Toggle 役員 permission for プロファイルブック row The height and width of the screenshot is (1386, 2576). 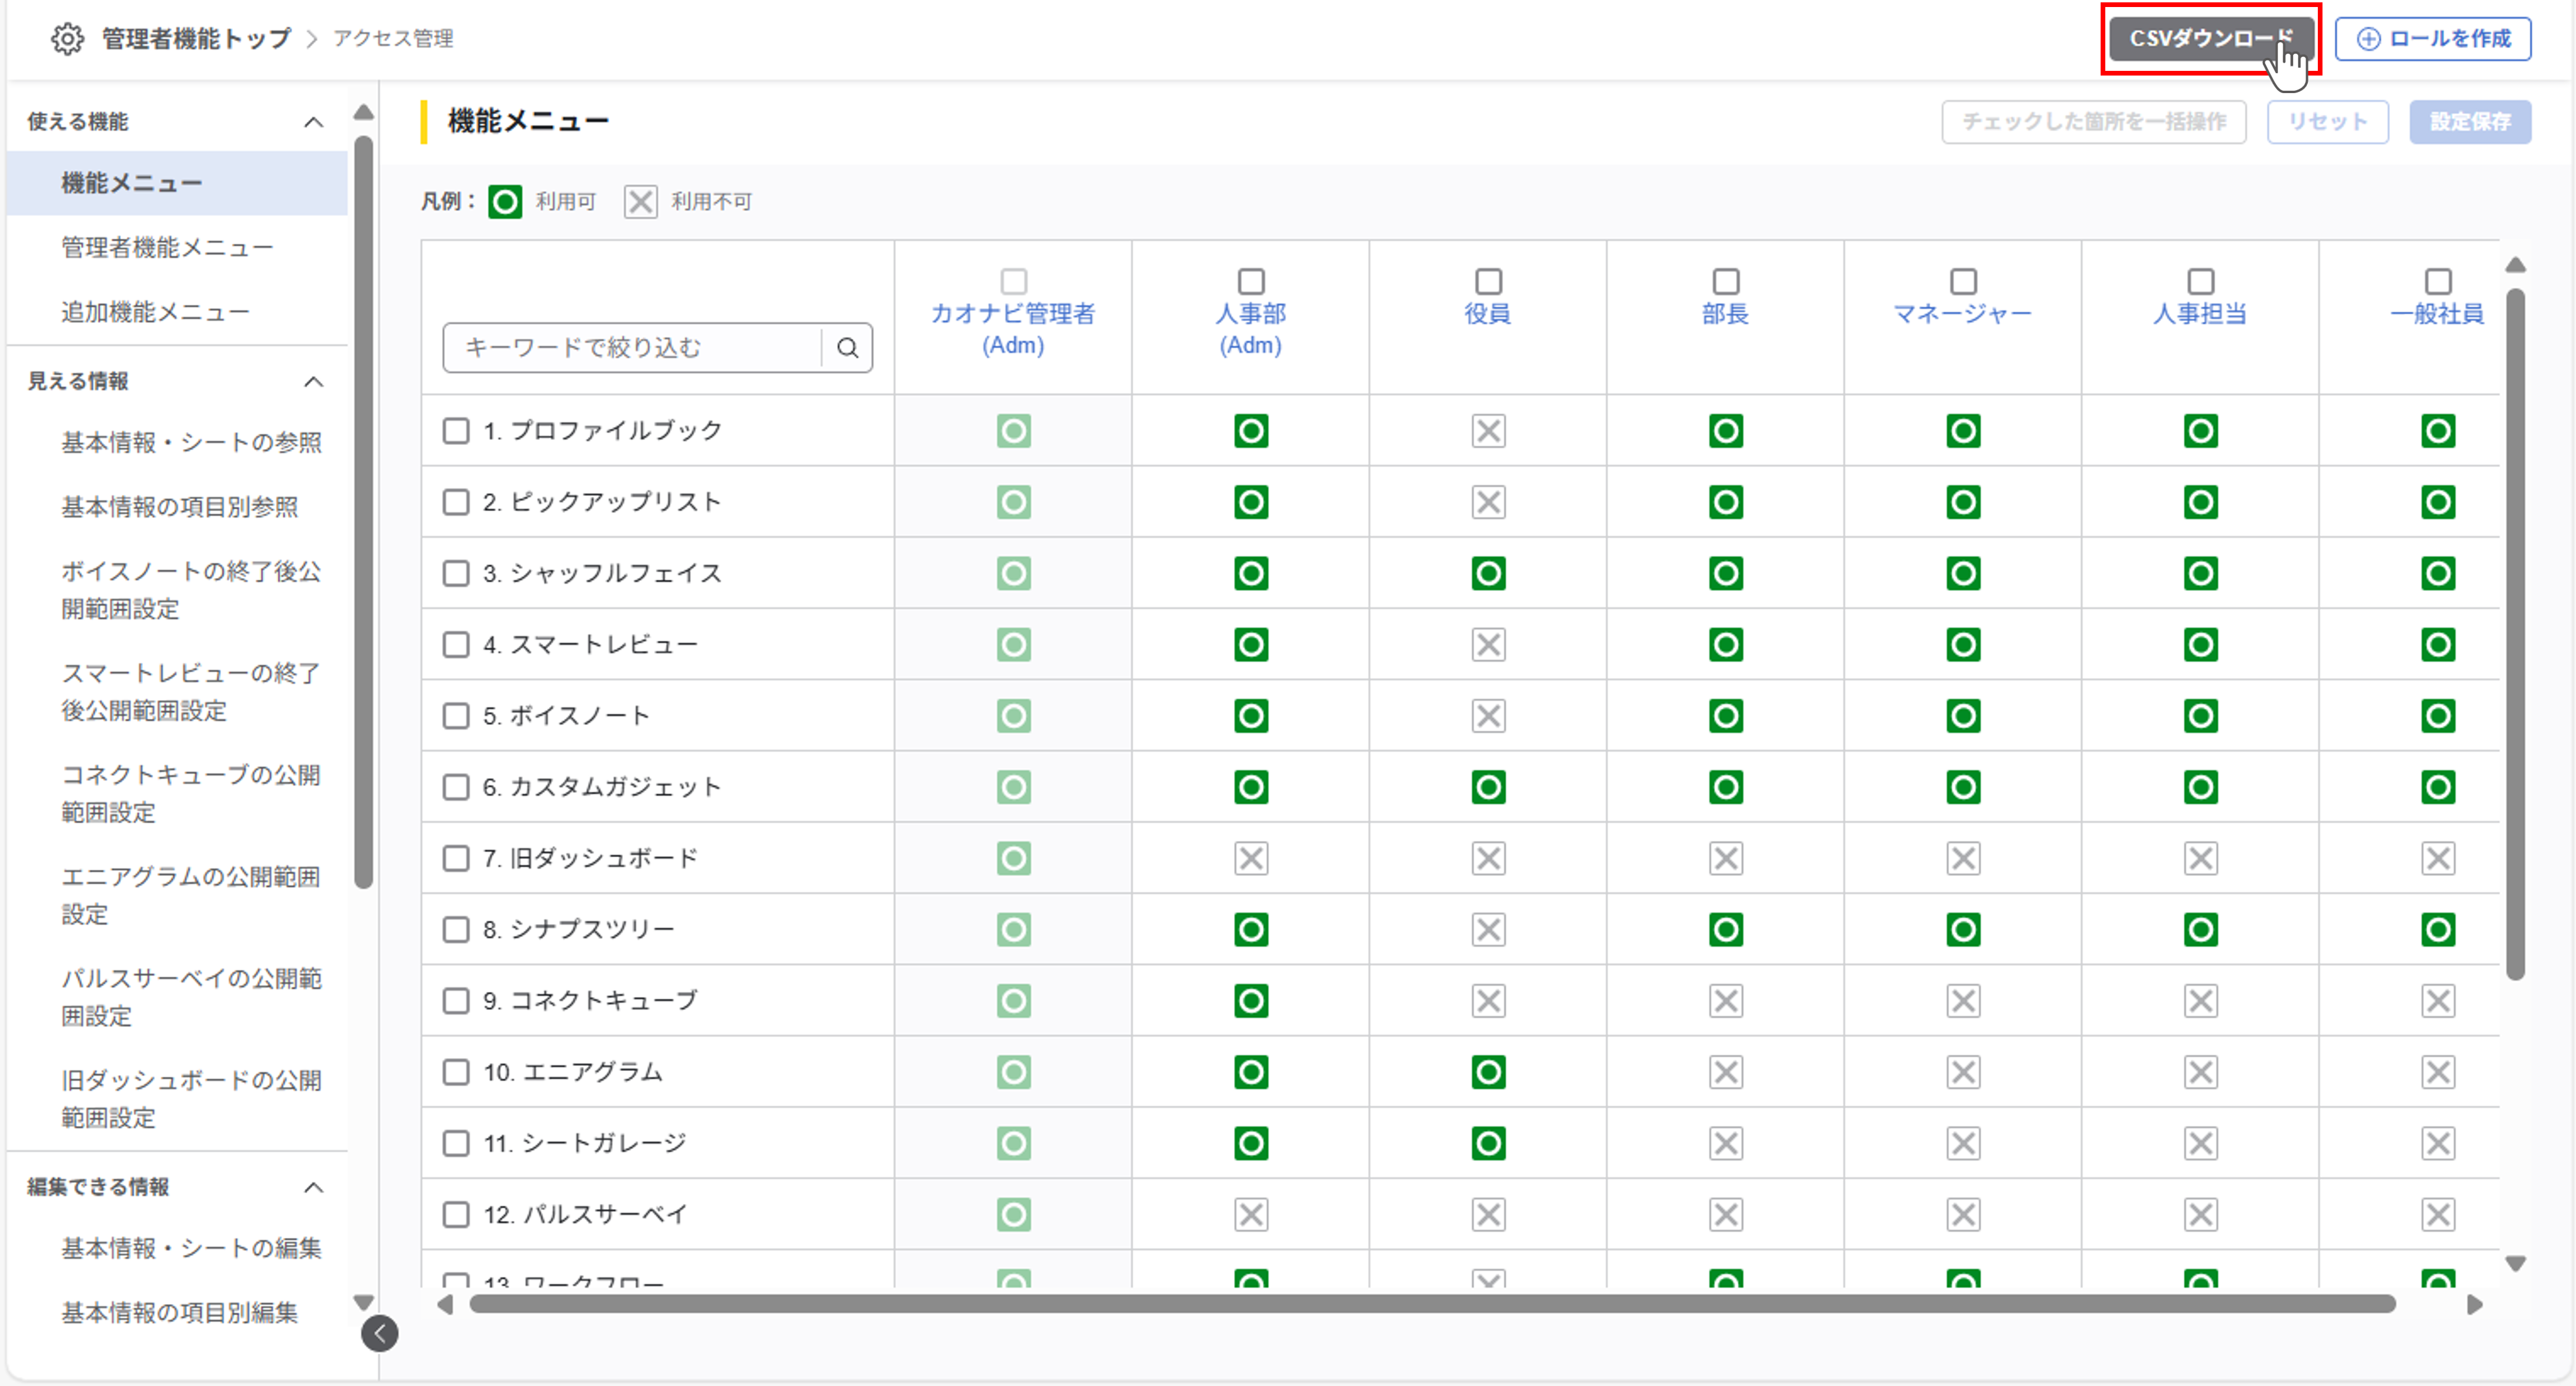pos(1488,431)
